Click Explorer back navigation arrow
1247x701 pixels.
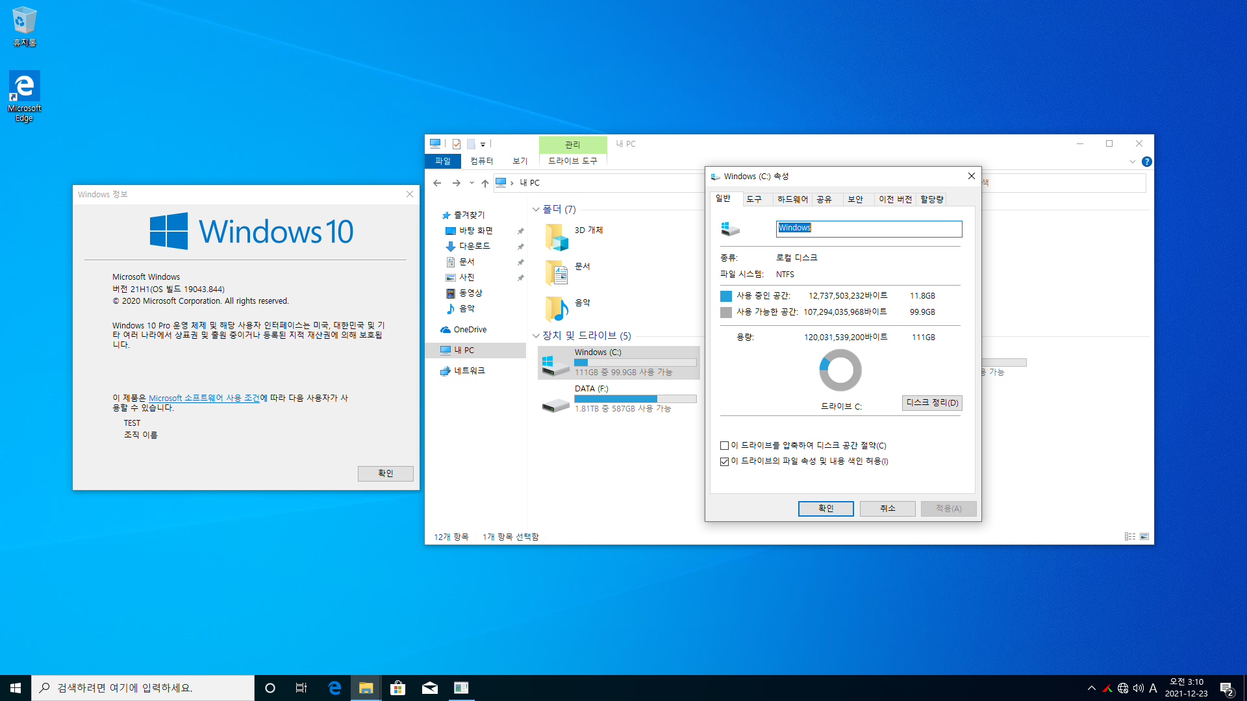(x=437, y=183)
